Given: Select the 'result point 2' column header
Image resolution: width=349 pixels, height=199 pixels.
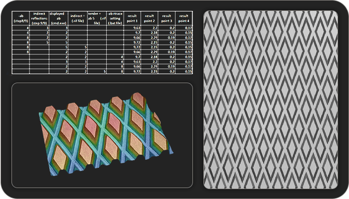Looking at the screenshot, I should tap(150, 18).
